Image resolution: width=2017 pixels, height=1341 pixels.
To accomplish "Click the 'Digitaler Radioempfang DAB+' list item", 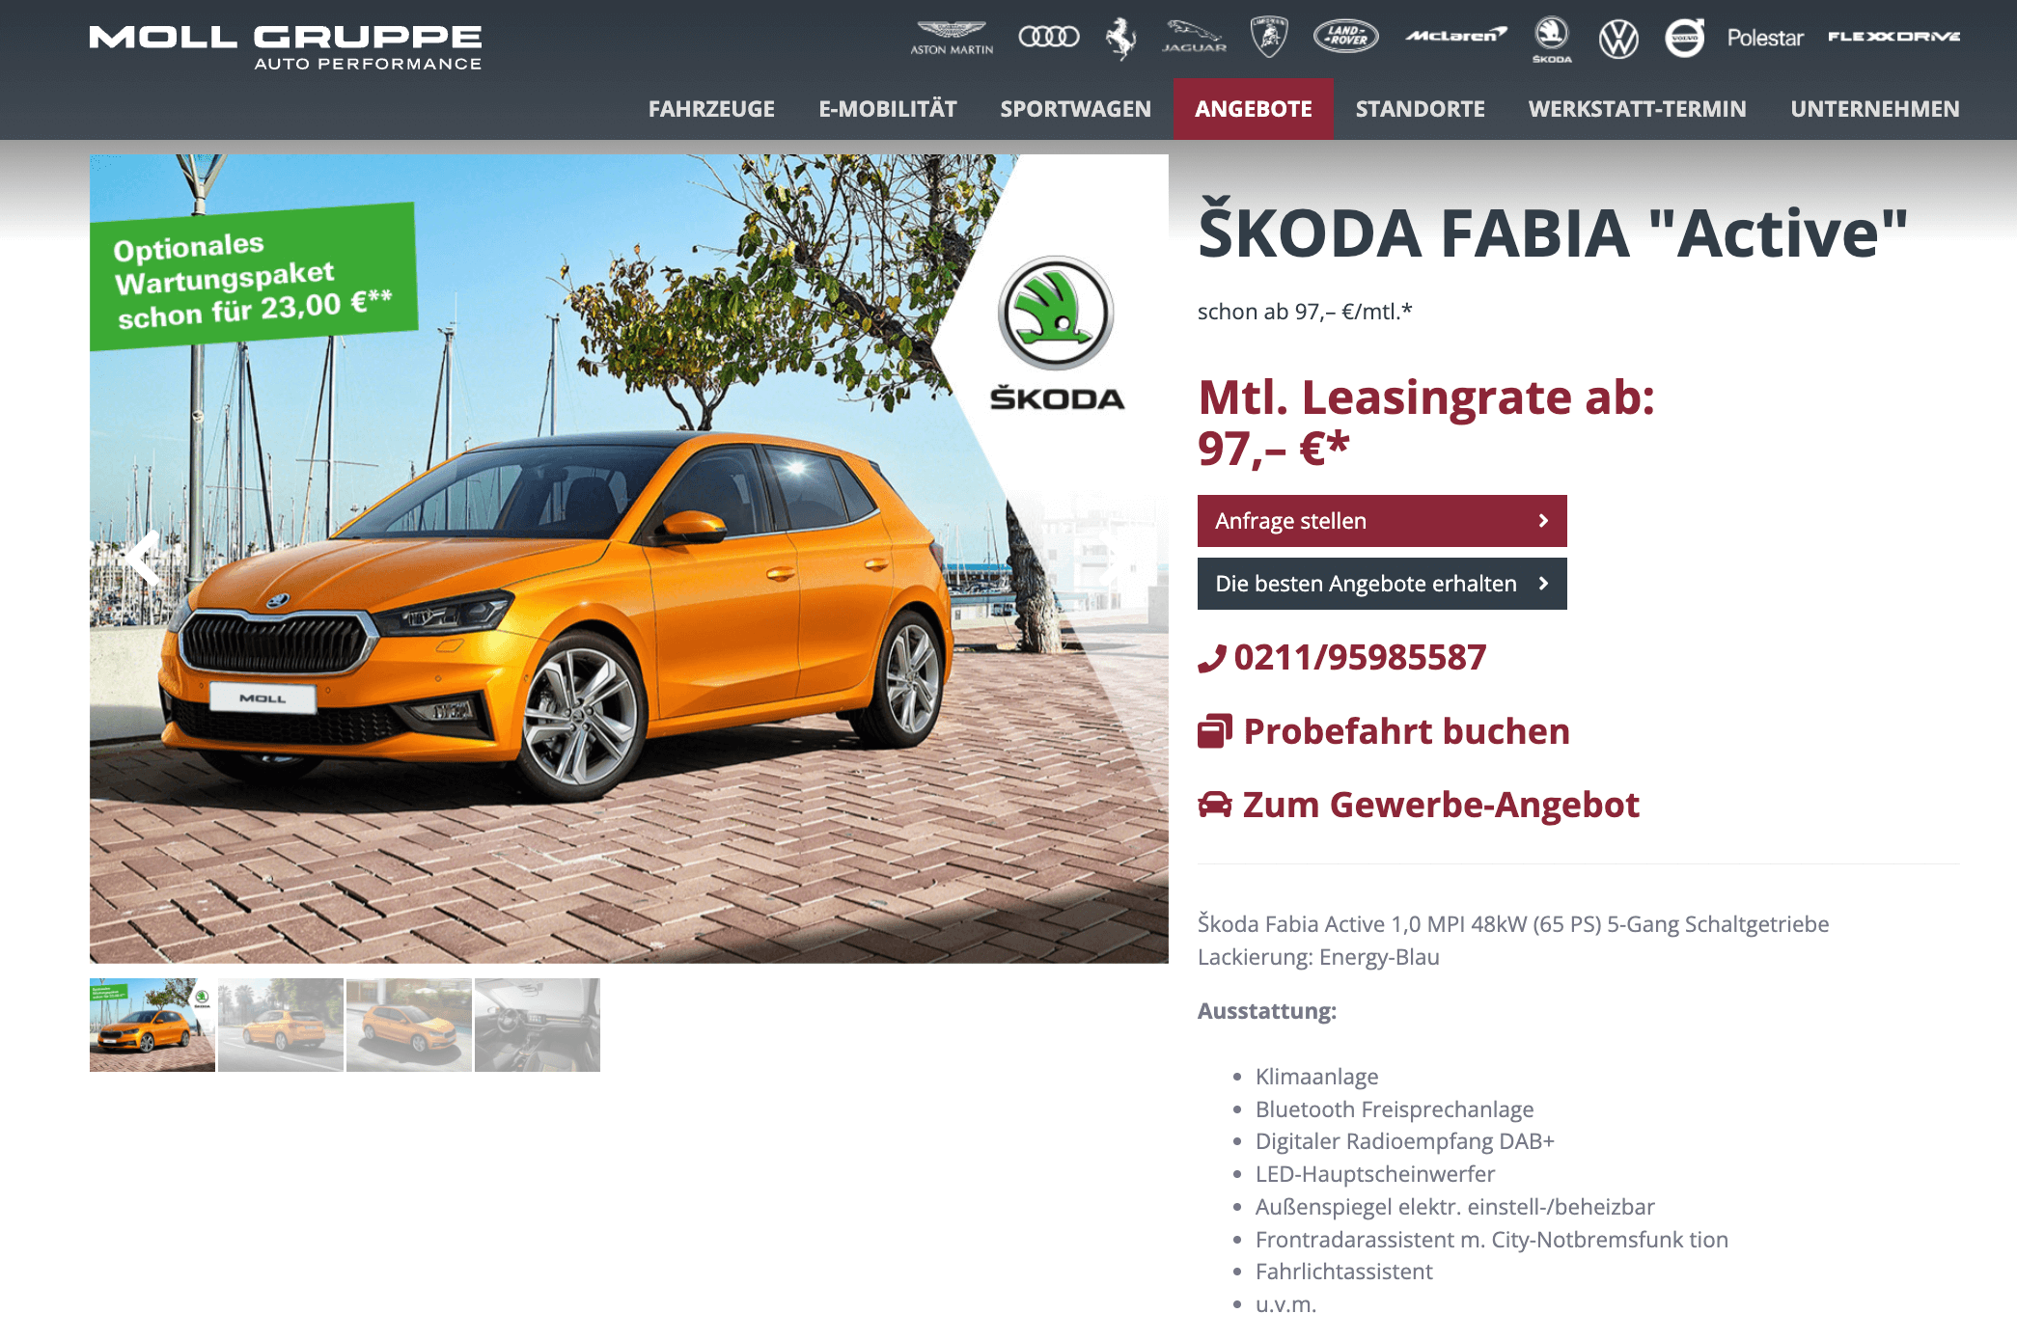I will (1405, 1141).
